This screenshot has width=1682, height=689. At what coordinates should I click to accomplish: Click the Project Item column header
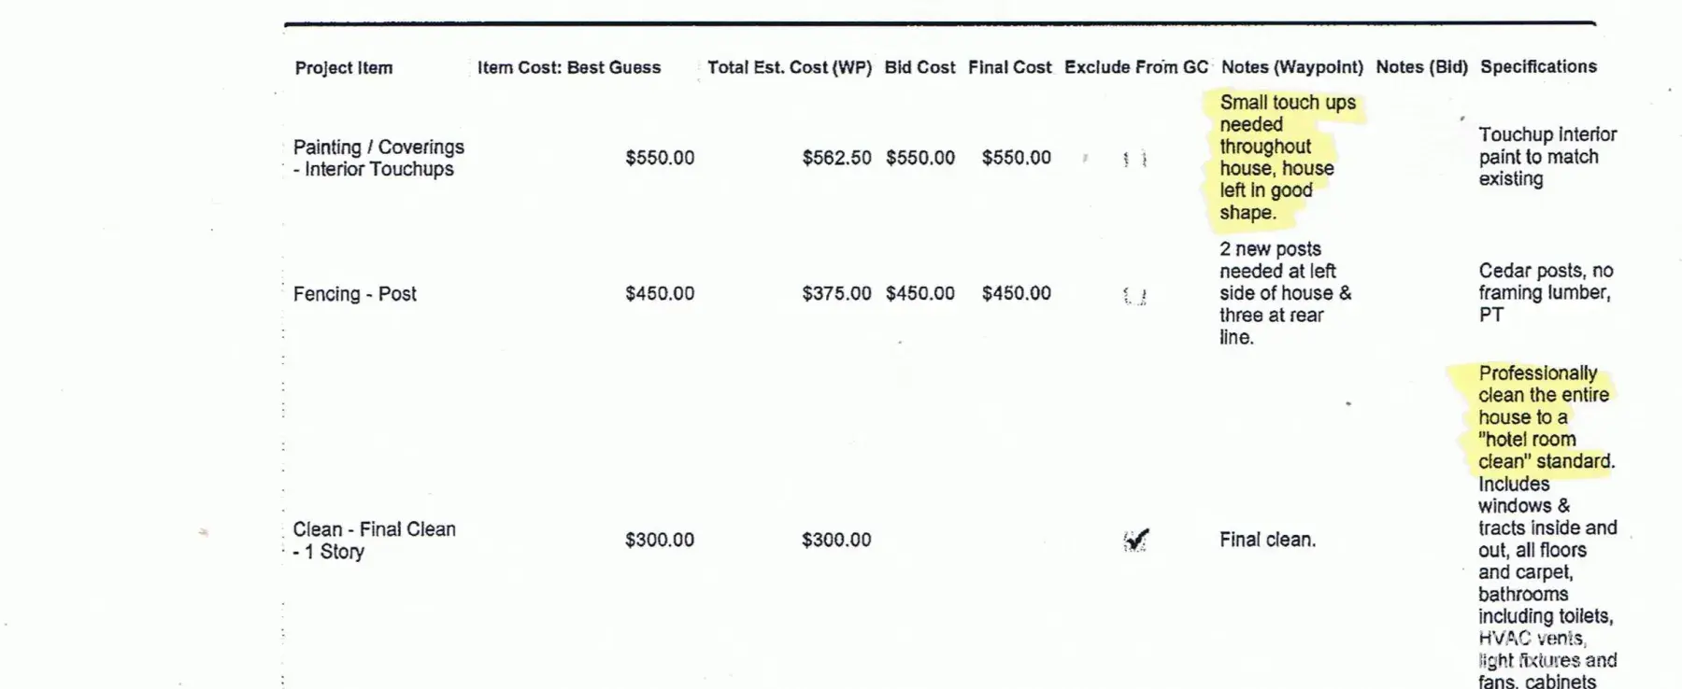(x=344, y=68)
